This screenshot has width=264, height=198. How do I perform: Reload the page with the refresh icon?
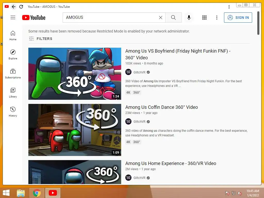tap(21, 7)
